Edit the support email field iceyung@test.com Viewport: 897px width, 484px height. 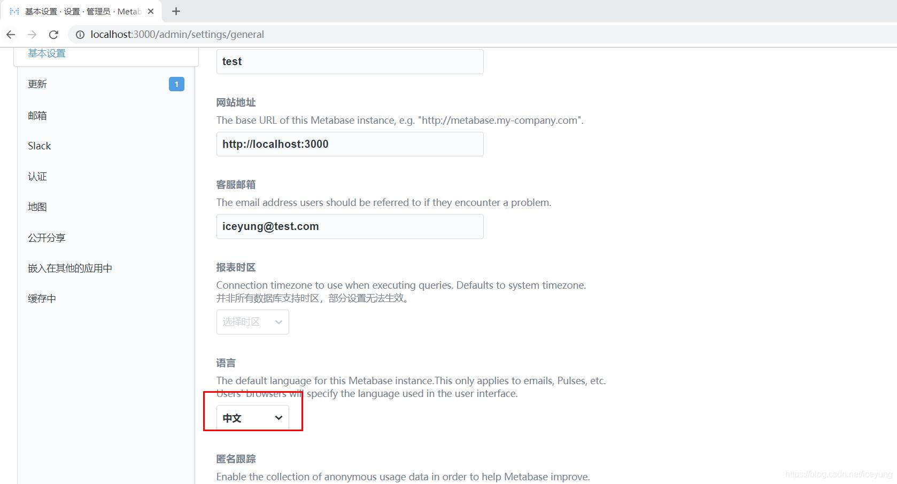[350, 226]
